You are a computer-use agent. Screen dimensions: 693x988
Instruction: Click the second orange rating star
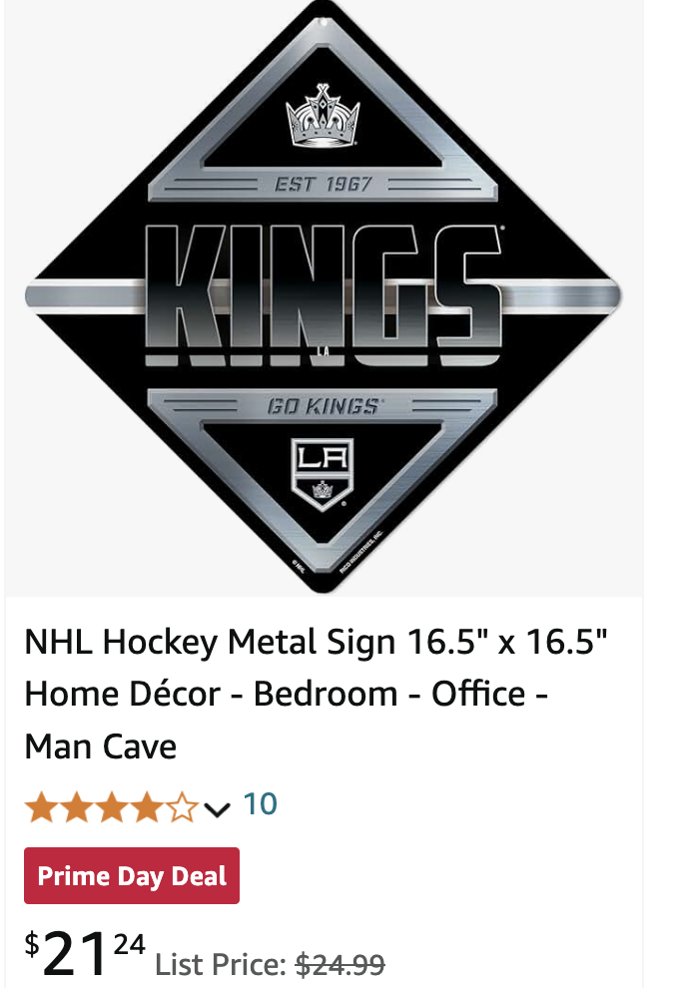[x=77, y=807]
